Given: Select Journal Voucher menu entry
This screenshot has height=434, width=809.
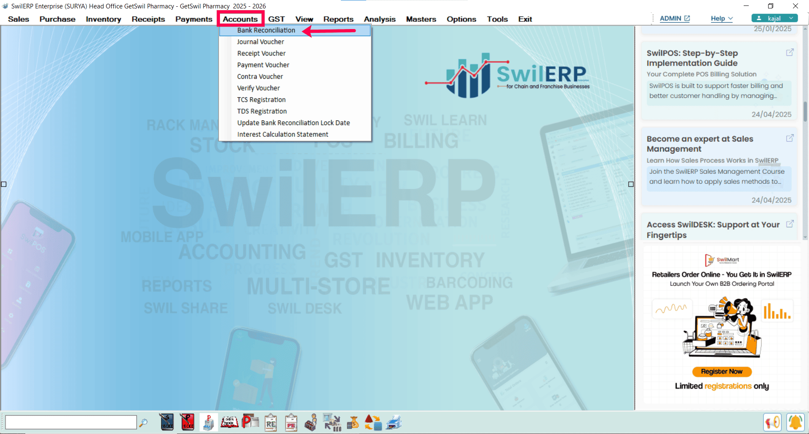Looking at the screenshot, I should tap(295, 42).
